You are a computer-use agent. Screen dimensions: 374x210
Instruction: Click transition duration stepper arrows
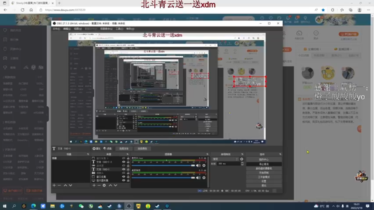(242, 164)
